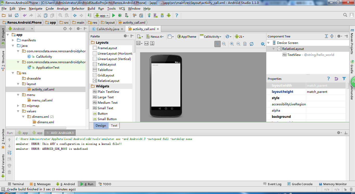Collapse the manifests folder arrow
This screenshot has width=355, height=194.
(13, 40)
